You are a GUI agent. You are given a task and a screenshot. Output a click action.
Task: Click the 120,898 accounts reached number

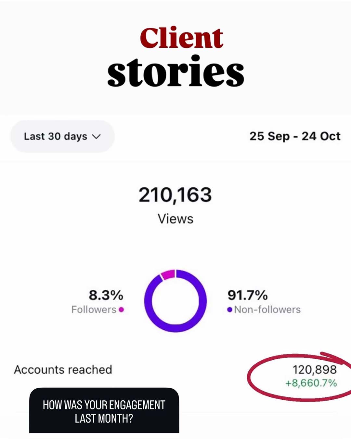pyautogui.click(x=315, y=370)
